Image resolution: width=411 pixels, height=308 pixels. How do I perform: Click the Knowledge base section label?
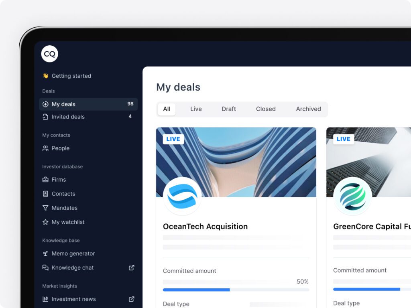pyautogui.click(x=61, y=241)
